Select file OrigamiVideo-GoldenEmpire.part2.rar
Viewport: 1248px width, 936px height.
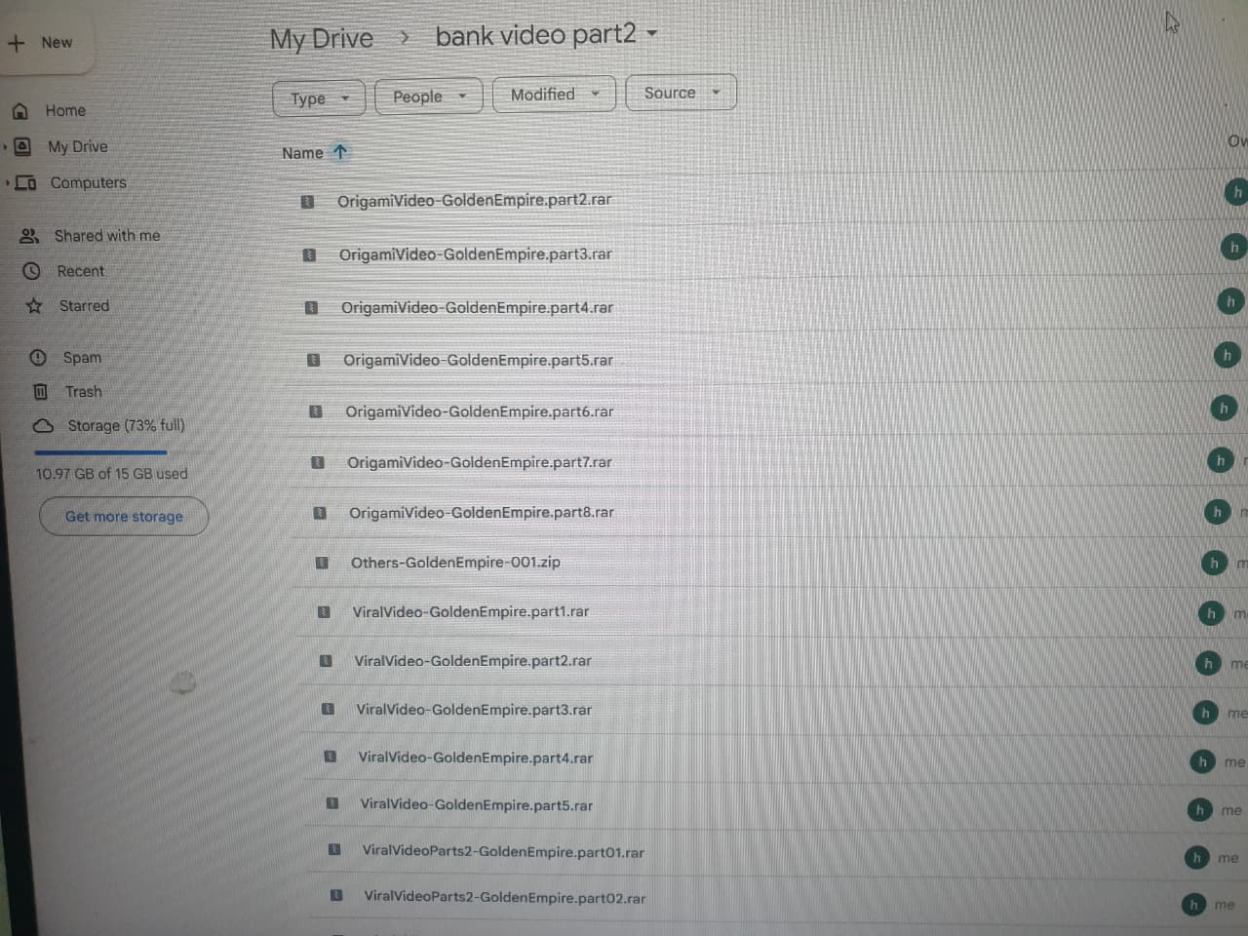coord(475,200)
